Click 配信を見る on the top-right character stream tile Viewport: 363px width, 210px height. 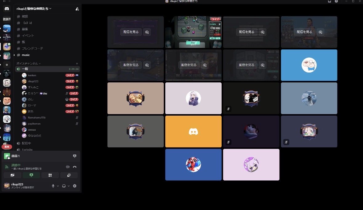click(305, 32)
